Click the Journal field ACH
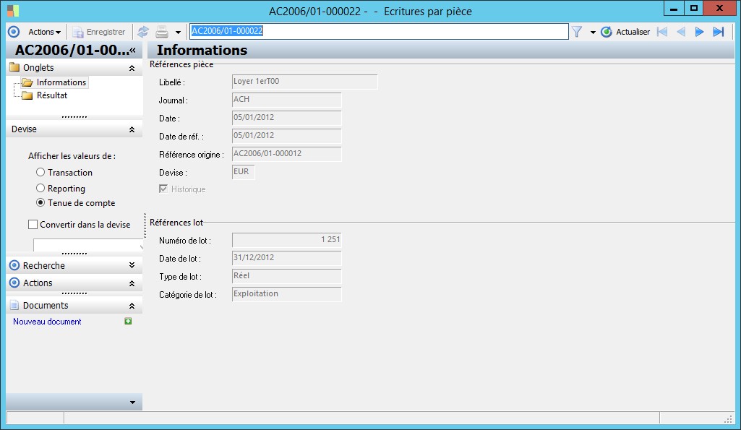741x430 pixels. tap(286, 100)
